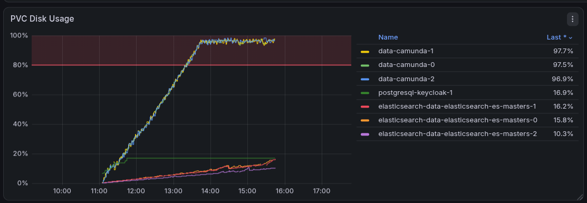Click the 16:00 time axis label
The image size is (587, 203).
pos(284,191)
